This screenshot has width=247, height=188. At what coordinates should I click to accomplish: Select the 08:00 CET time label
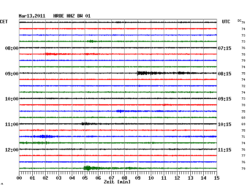(x=12, y=48)
